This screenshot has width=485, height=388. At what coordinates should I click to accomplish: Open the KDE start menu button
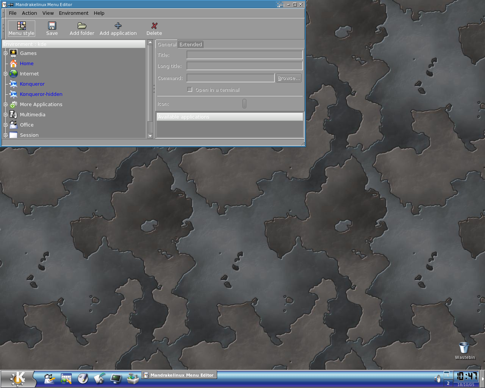point(18,379)
